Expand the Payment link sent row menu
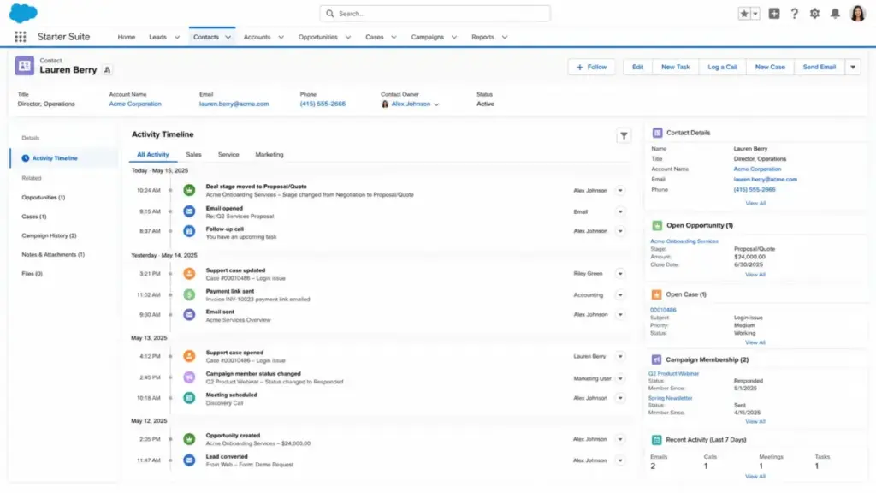This screenshot has width=876, height=493. [x=620, y=295]
